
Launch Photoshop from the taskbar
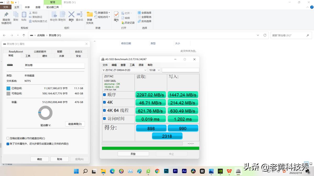tap(166, 171)
